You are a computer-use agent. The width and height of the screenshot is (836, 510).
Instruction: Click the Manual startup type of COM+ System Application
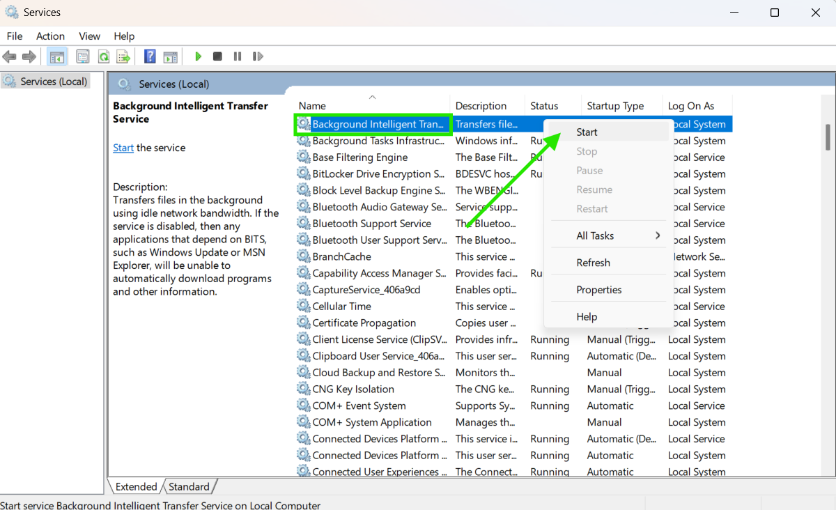tap(605, 422)
